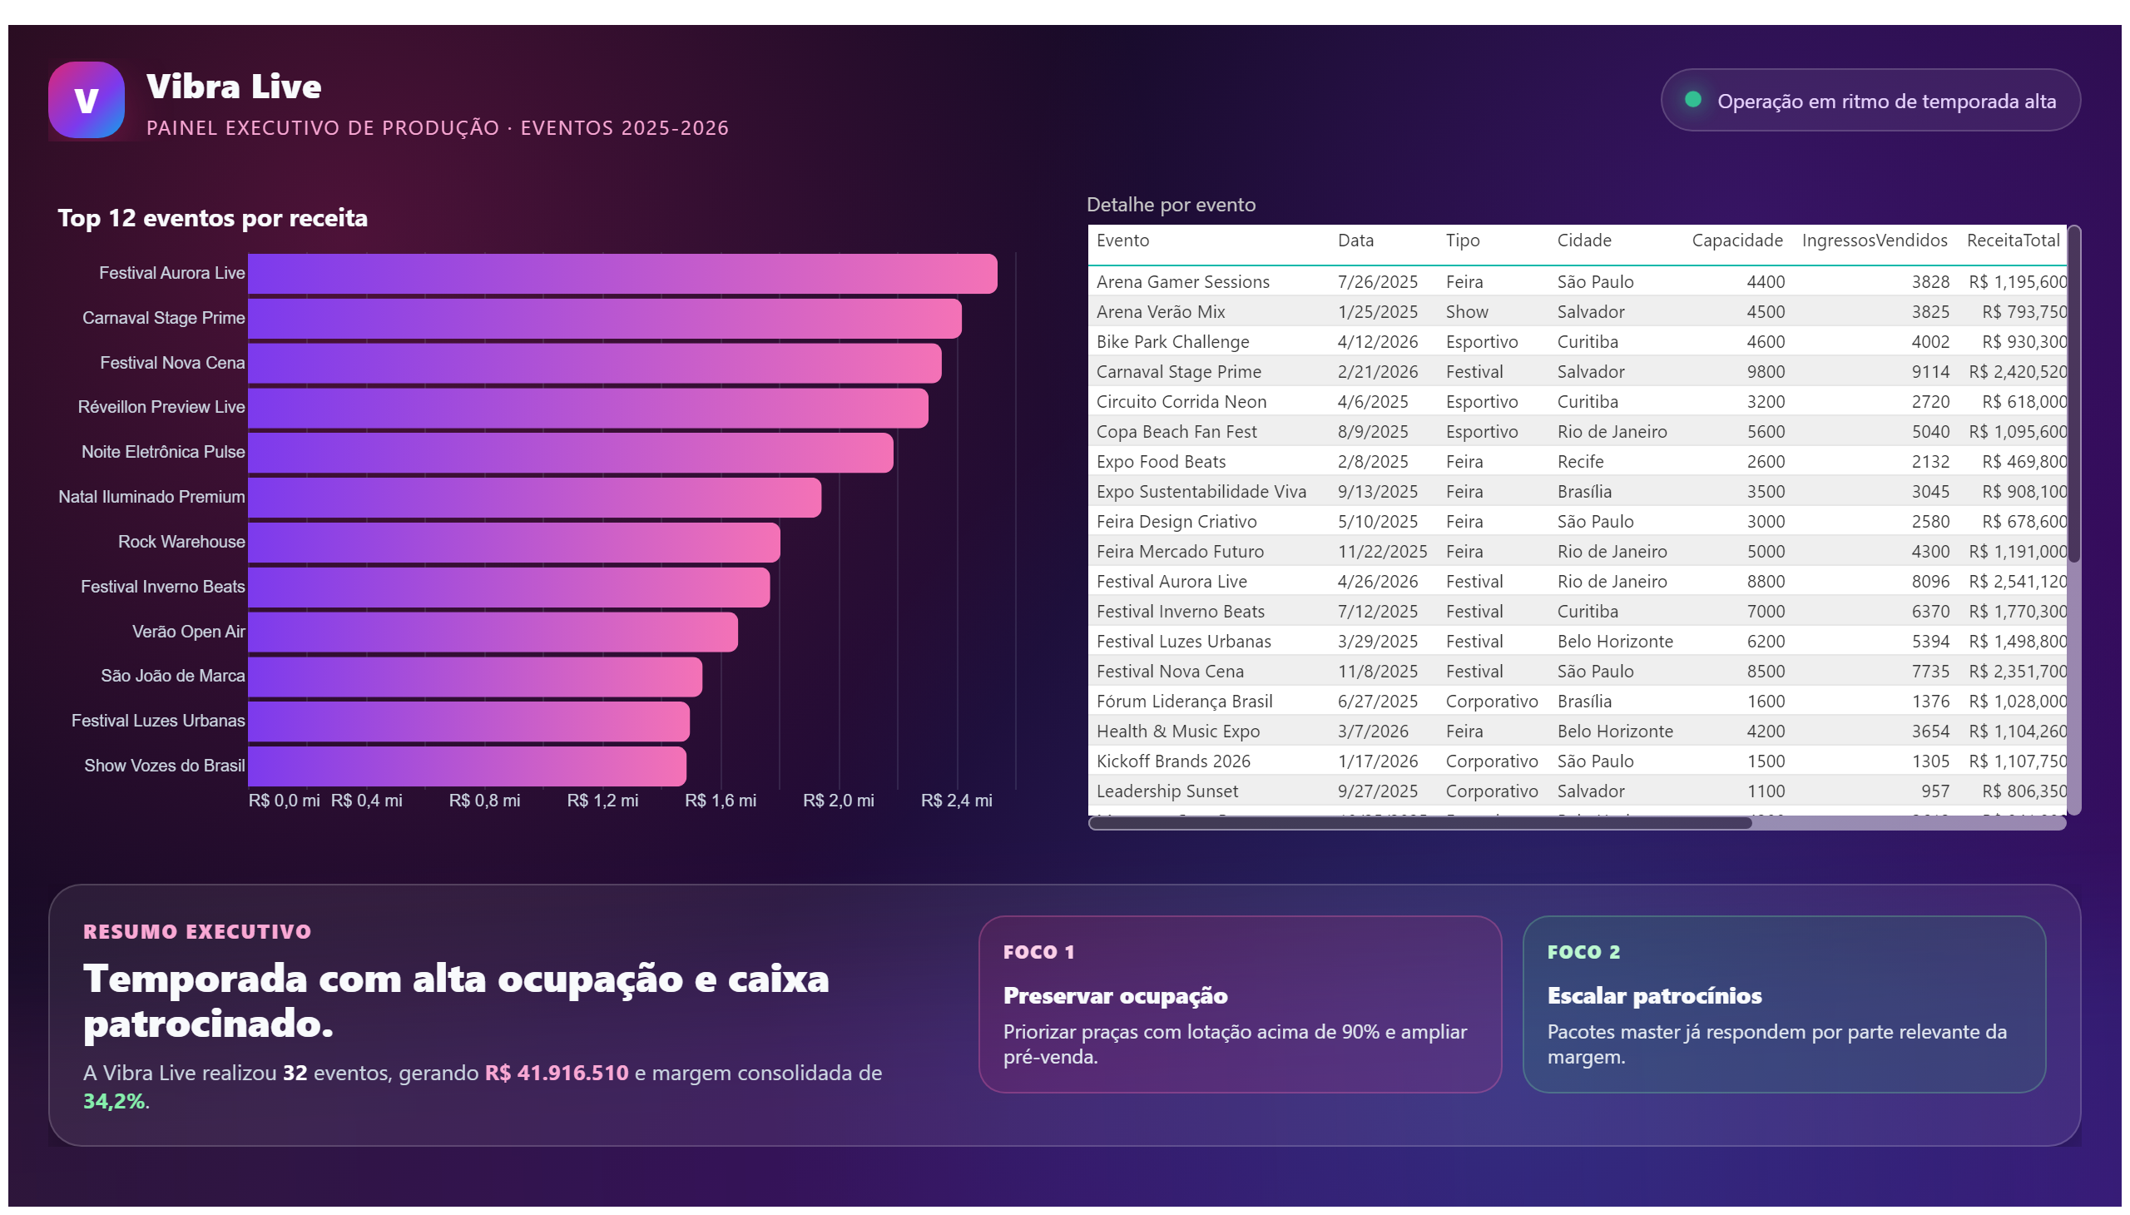Sort table by Evento column header
2130x1215 pixels.
pyautogui.click(x=1122, y=241)
